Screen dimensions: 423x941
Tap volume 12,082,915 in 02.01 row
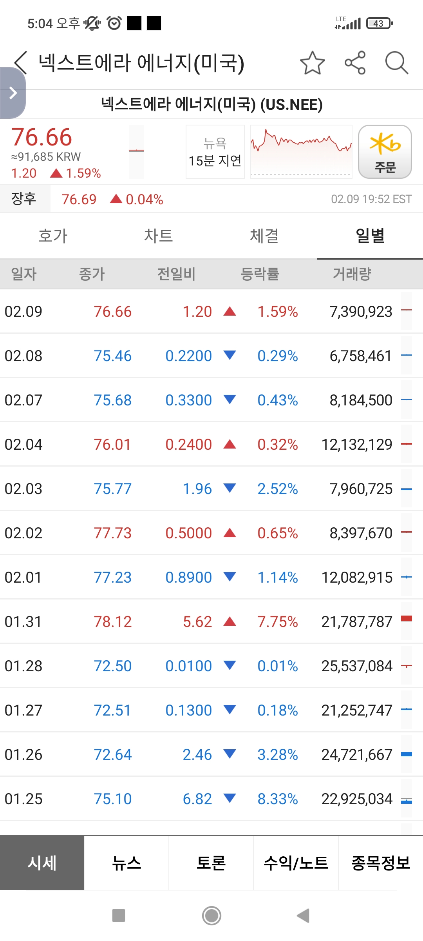tap(357, 577)
